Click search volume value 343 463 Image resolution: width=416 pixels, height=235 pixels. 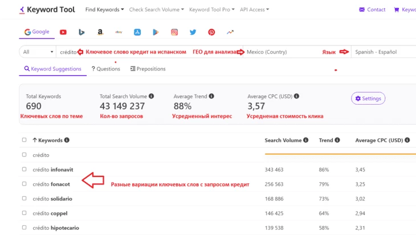274,170
